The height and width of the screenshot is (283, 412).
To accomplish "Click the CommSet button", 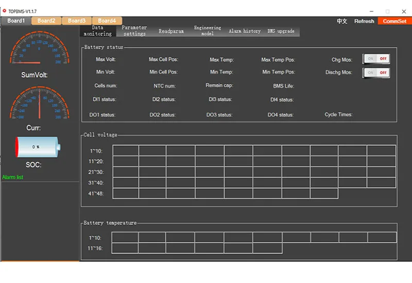I will (394, 21).
